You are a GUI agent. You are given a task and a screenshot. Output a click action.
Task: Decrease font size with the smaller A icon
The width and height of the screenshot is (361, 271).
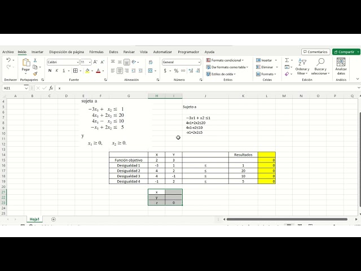[x=103, y=62]
